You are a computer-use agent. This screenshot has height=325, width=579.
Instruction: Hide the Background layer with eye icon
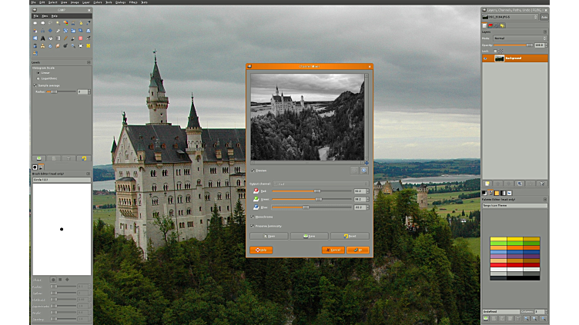pos(486,58)
